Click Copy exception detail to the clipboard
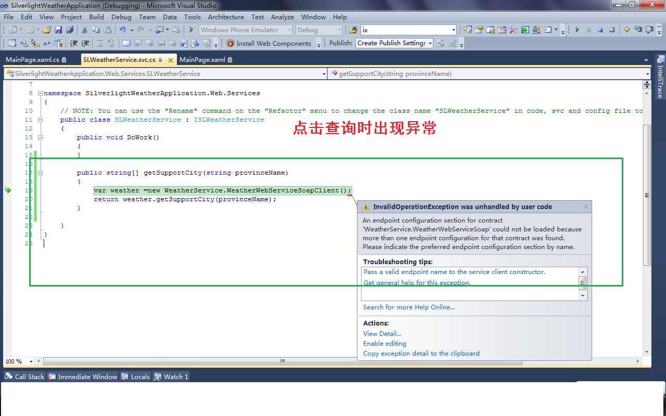Screen dimensions: 666x416 click(421, 354)
